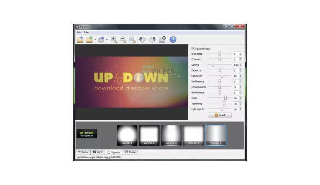Open help with the blue question icon

(x=173, y=39)
